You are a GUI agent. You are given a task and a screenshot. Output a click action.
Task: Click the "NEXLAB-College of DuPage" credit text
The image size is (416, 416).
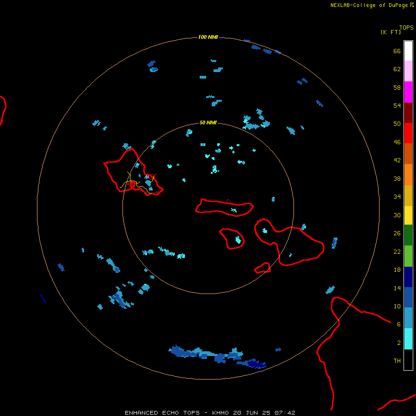point(369,5)
